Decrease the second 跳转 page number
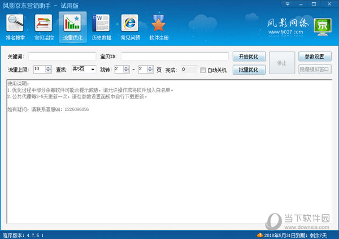Viewport: 339px width, 239px height. (150, 71)
